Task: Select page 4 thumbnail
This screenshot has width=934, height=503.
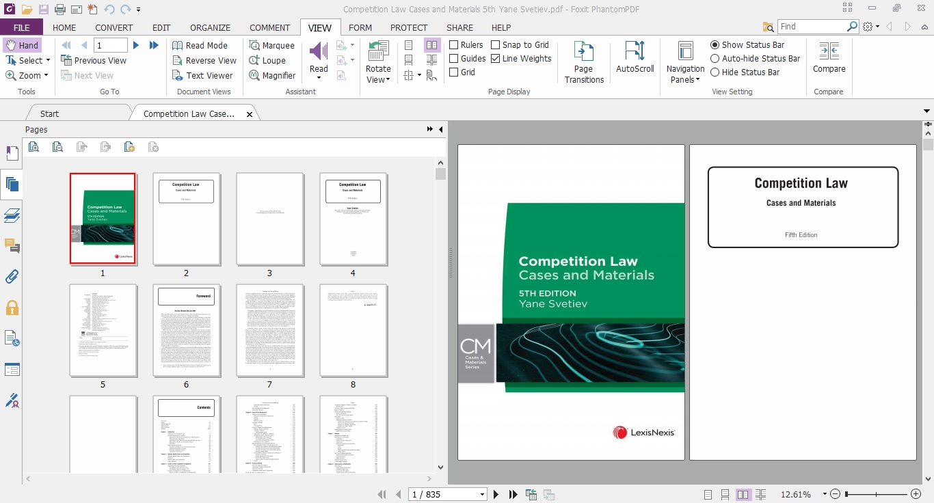Action: (353, 219)
